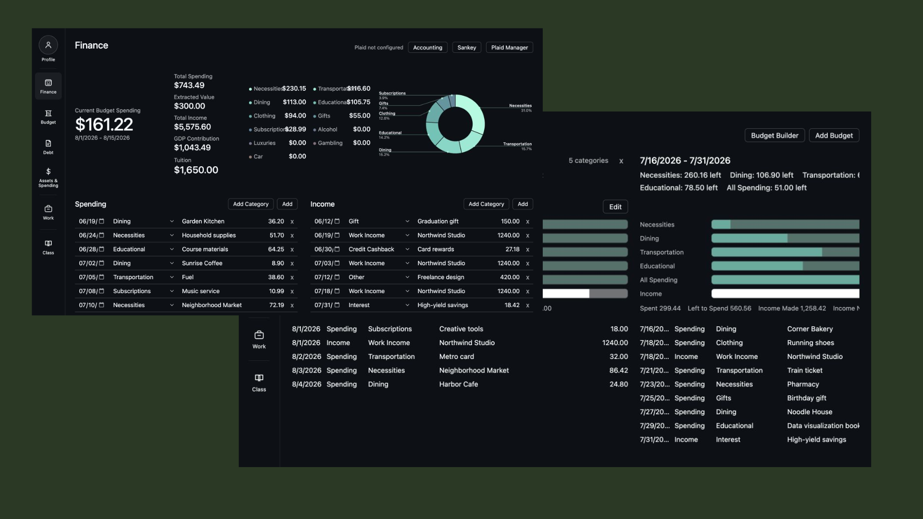Open the Work icon in Finance window sidebar
Screen dimensions: 923x519
click(x=48, y=212)
